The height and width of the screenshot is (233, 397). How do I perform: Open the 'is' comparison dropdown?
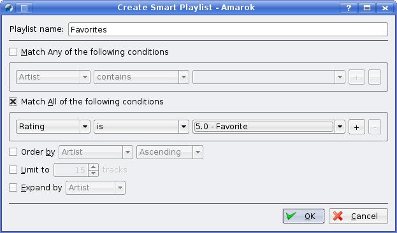[x=141, y=127]
